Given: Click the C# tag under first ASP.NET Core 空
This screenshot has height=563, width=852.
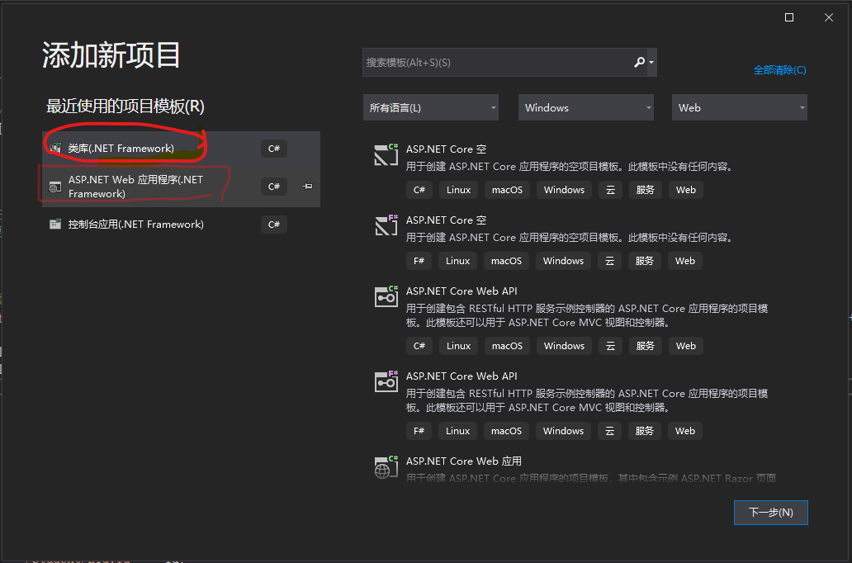Looking at the screenshot, I should (x=419, y=190).
